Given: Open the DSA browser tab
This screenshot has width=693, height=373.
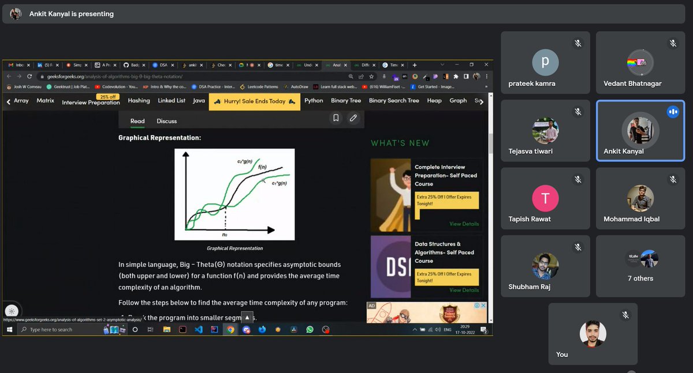Looking at the screenshot, I should click(x=162, y=65).
